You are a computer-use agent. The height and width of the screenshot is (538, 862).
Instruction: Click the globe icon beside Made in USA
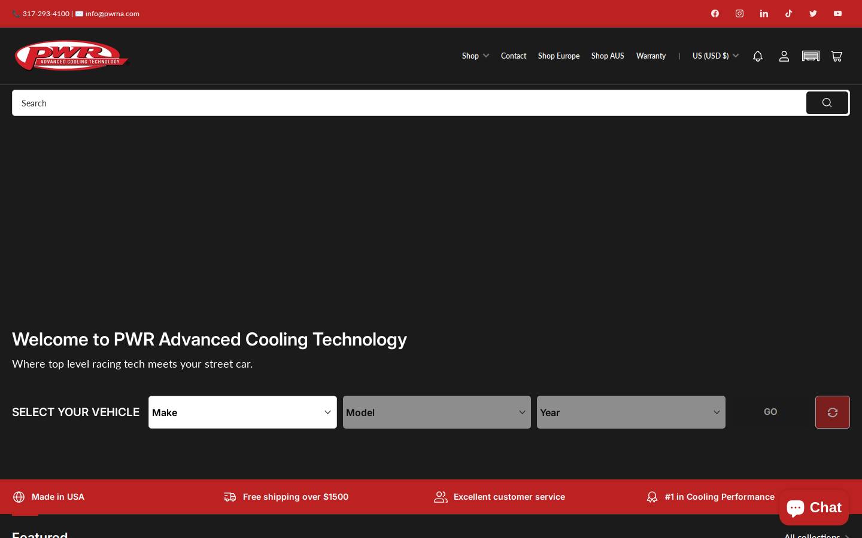pyautogui.click(x=19, y=497)
